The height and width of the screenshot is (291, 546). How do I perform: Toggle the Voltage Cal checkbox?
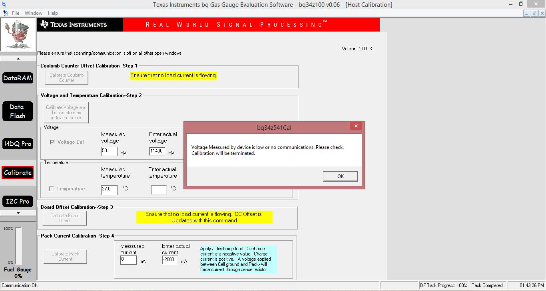(52, 142)
